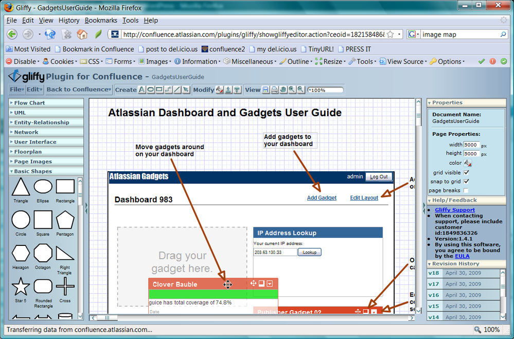The width and height of the screenshot is (514, 339).
Task: Click the Zoom in magnifier icon
Action: pos(292,90)
